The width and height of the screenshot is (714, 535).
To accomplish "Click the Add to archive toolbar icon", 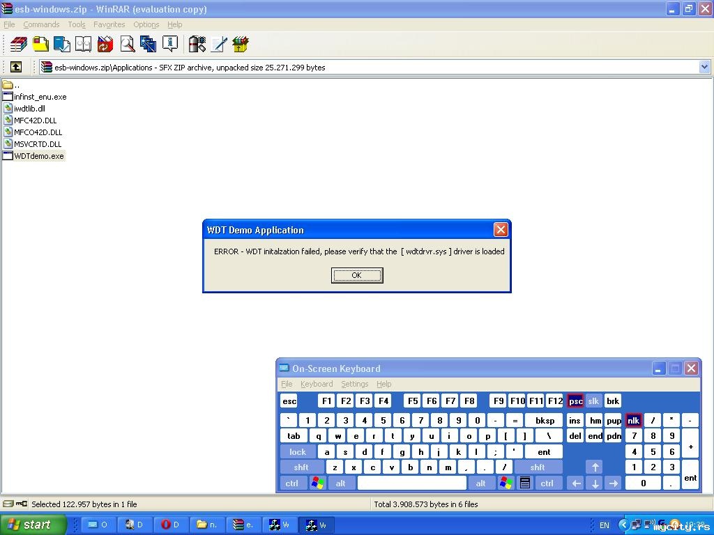I will pyautogui.click(x=19, y=44).
